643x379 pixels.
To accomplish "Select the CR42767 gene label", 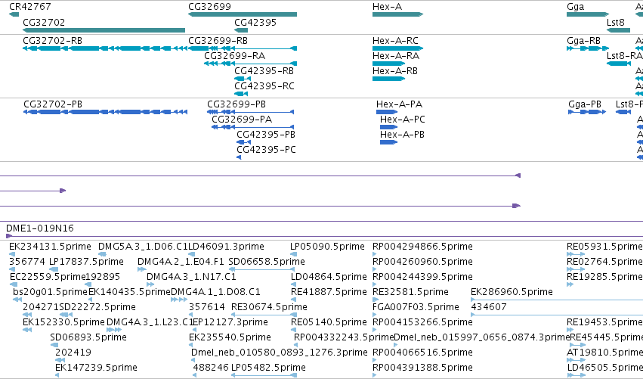I will 30,7.
